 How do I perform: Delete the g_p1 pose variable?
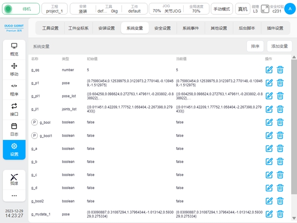[280, 83]
